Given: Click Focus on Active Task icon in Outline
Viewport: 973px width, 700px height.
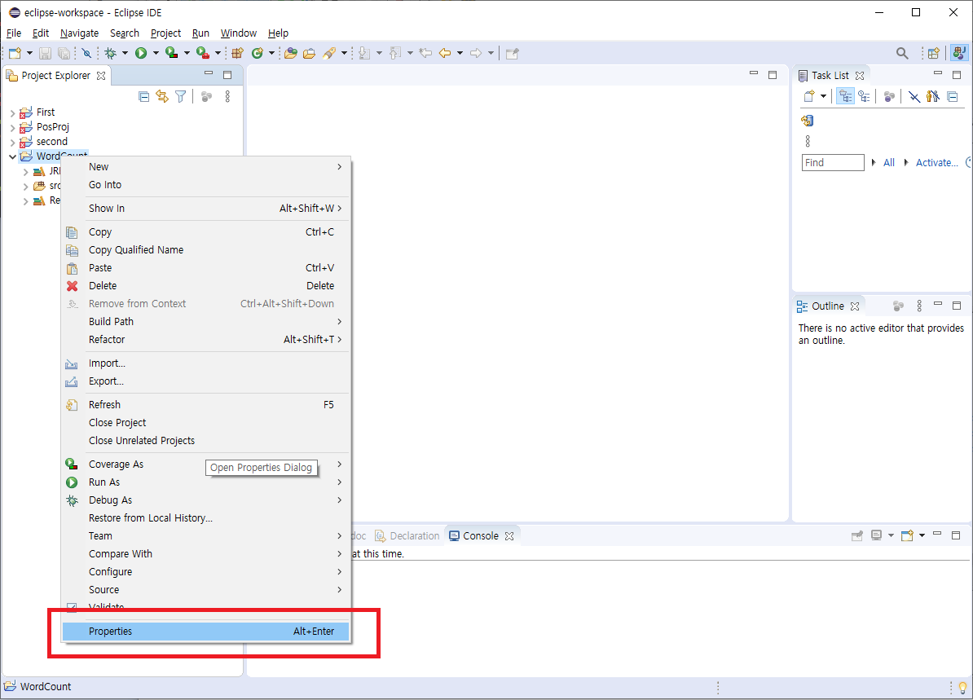Looking at the screenshot, I should [x=898, y=306].
